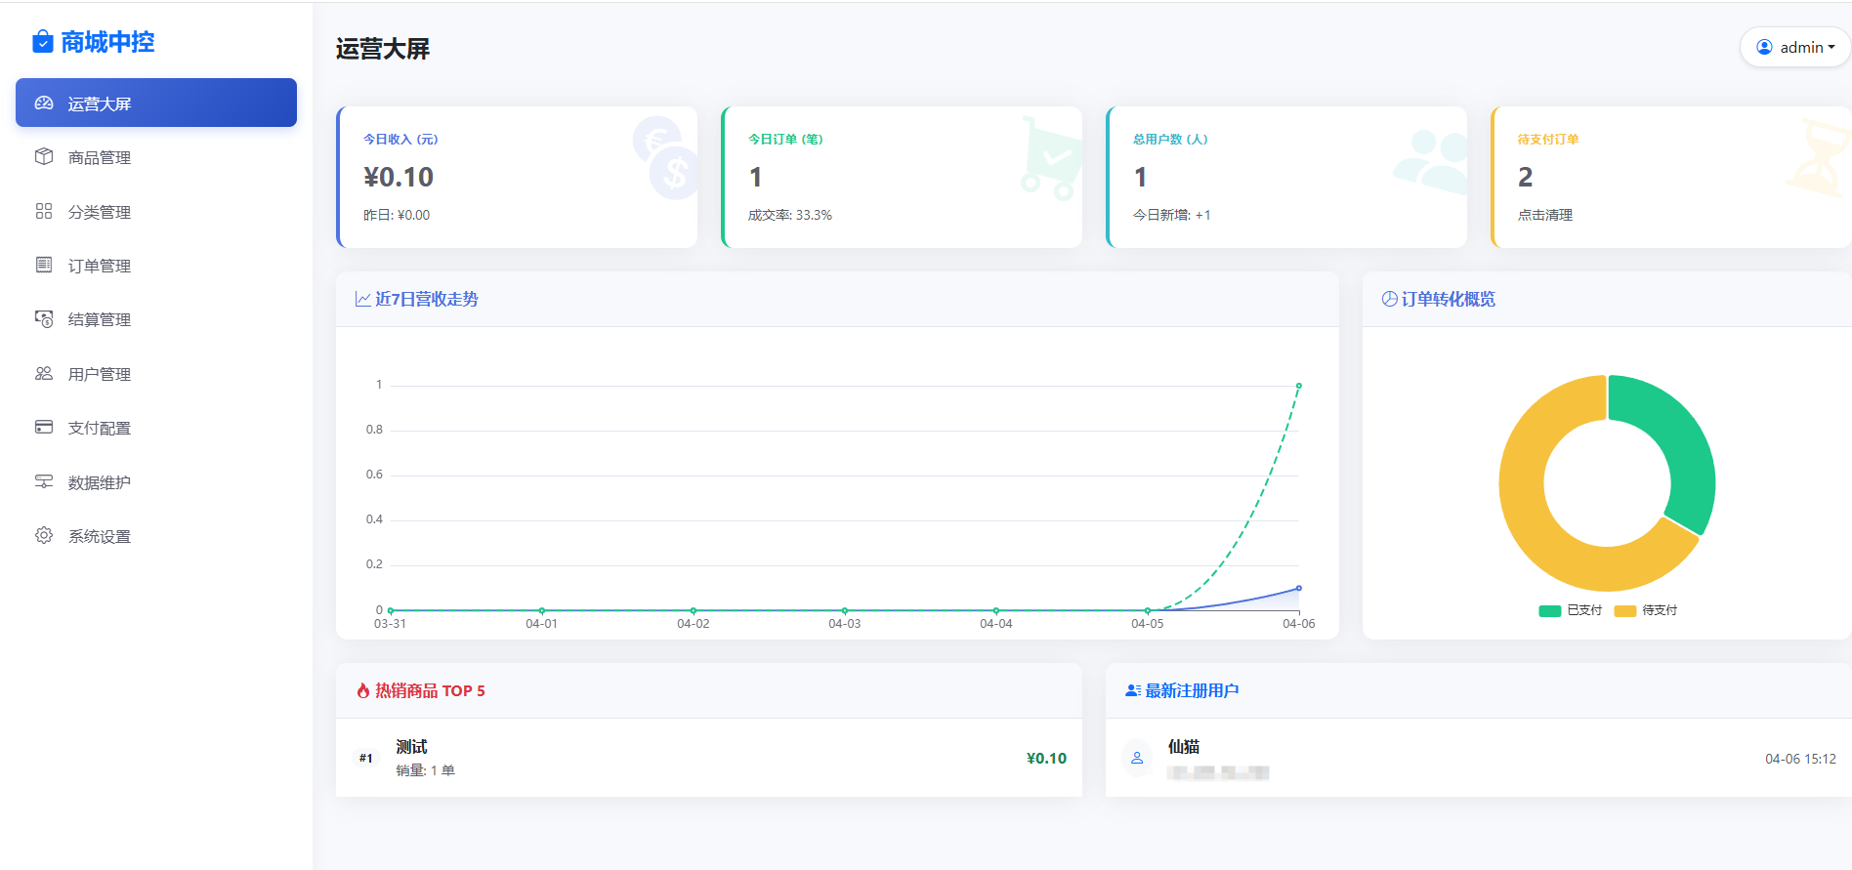This screenshot has height=870, width=1852.
Task: Toggle the 已支付 green legend item
Action: (1571, 610)
